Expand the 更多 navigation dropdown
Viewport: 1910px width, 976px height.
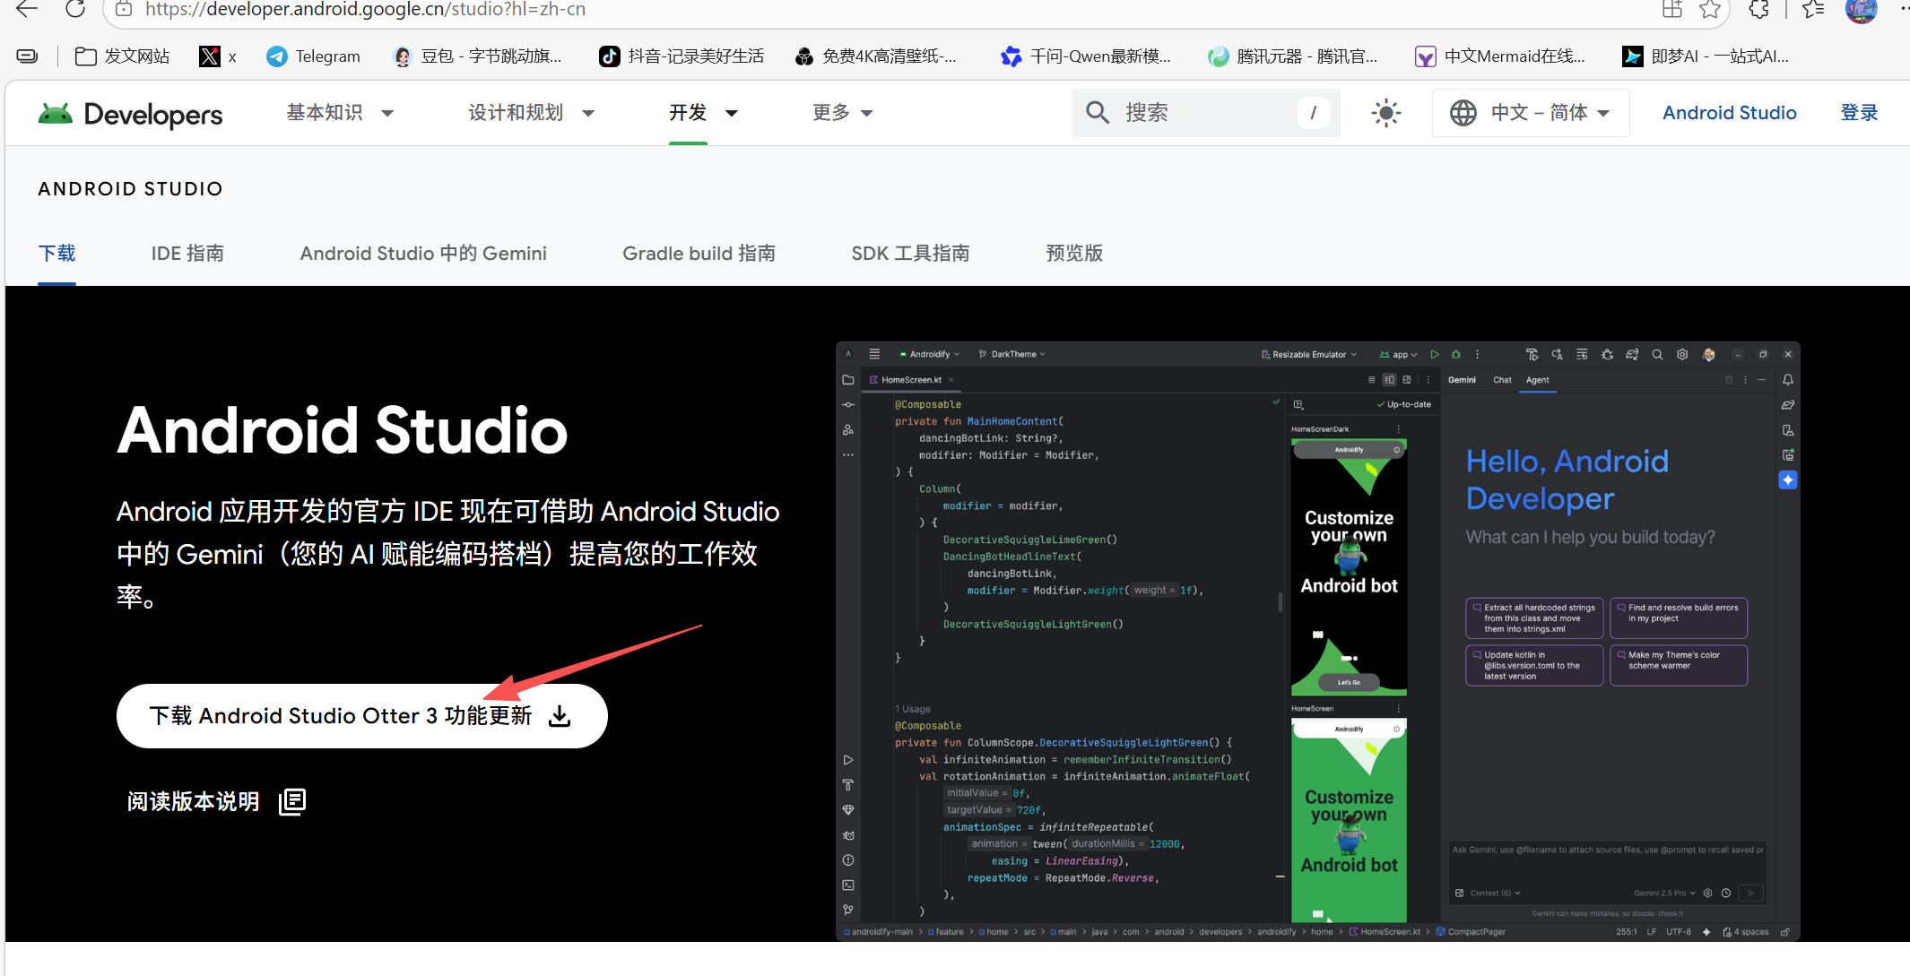[x=841, y=112]
